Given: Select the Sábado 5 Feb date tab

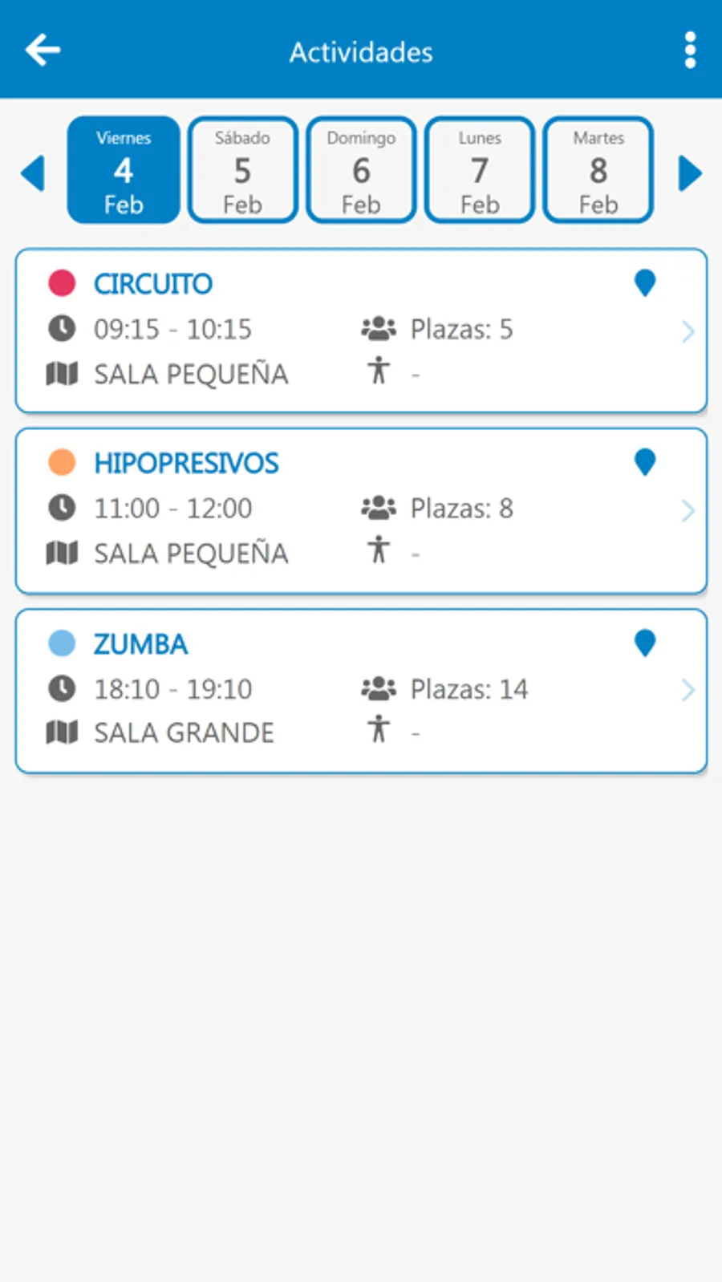Looking at the screenshot, I should 242,170.
